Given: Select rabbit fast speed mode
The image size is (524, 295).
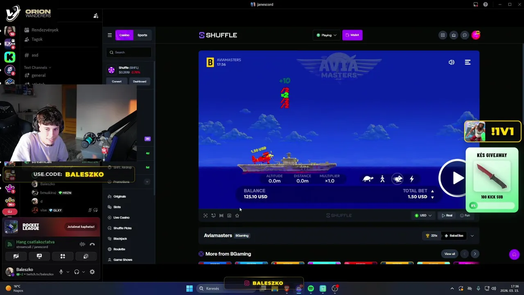Looking at the screenshot, I should coord(398,179).
